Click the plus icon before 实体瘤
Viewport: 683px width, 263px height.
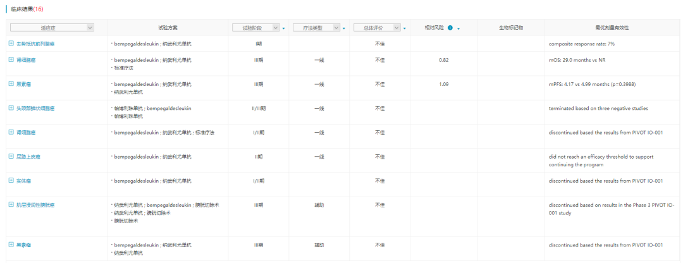11,180
